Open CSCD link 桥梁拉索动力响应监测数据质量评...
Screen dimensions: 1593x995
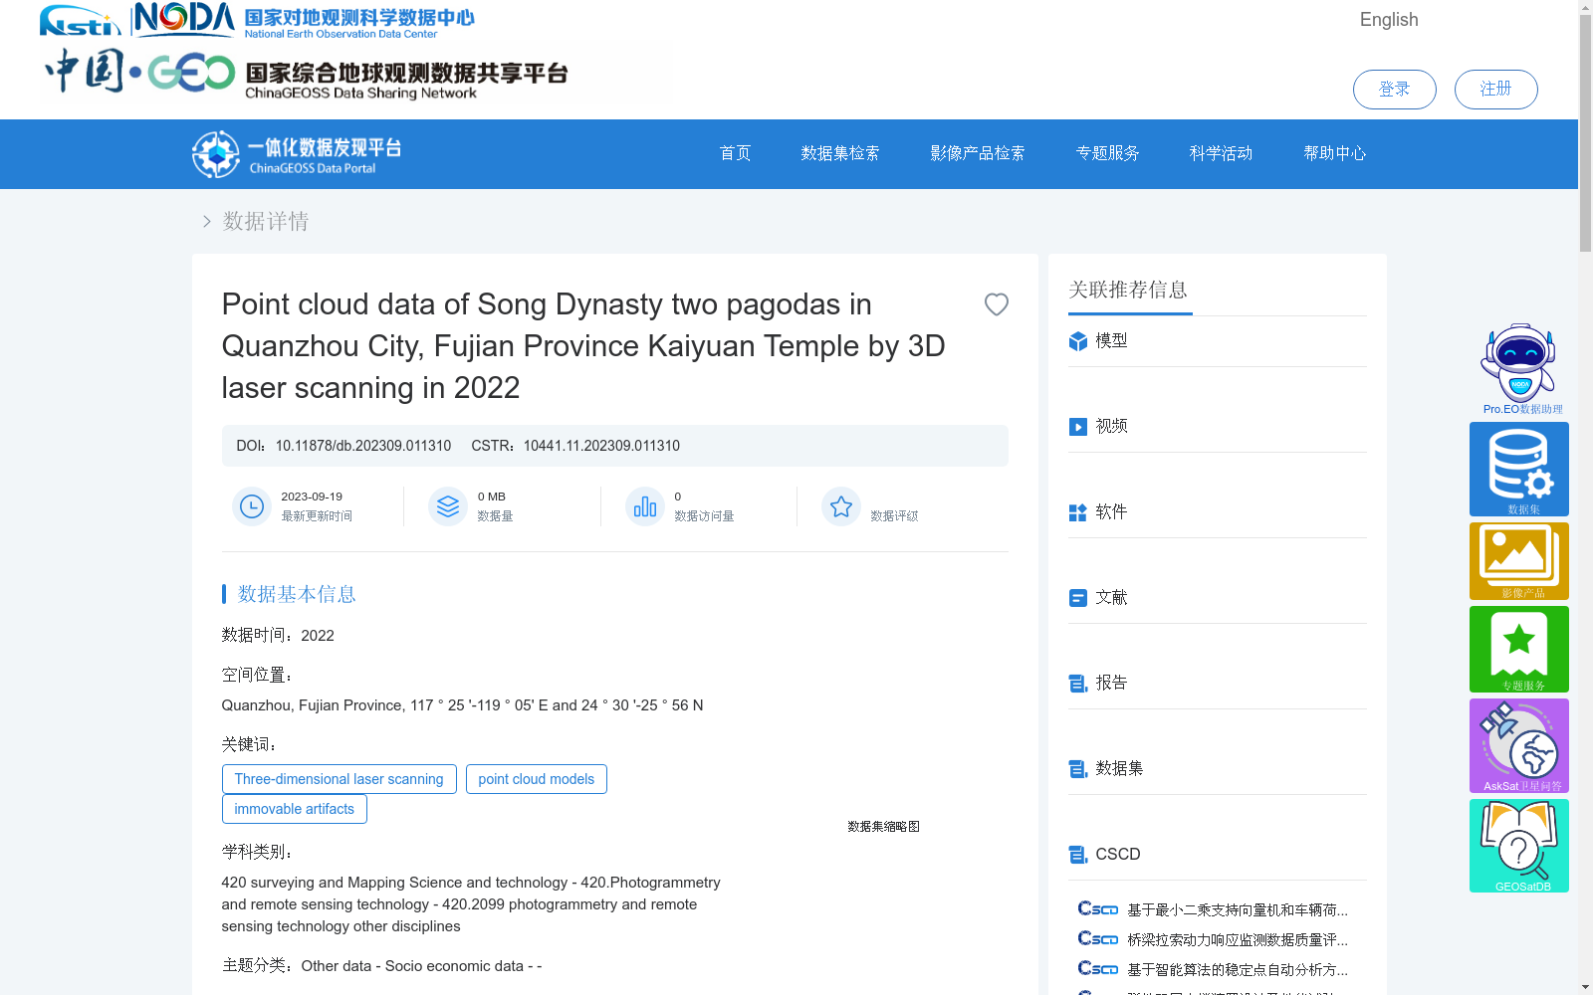coord(1238,939)
